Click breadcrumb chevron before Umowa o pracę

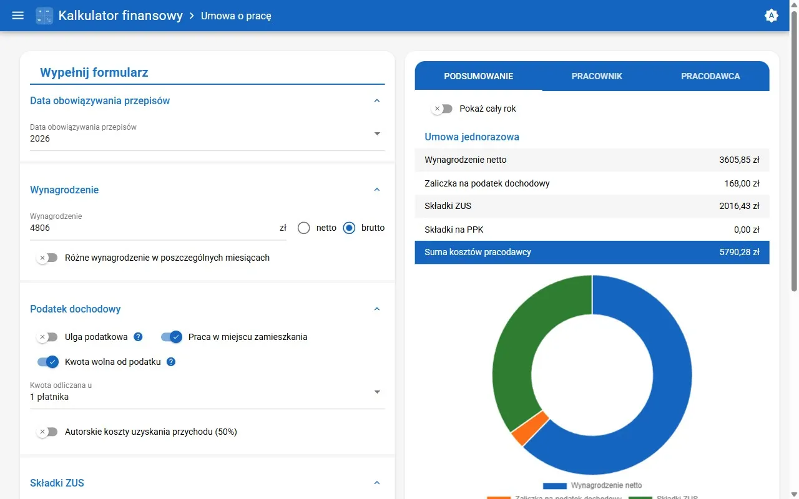click(192, 16)
